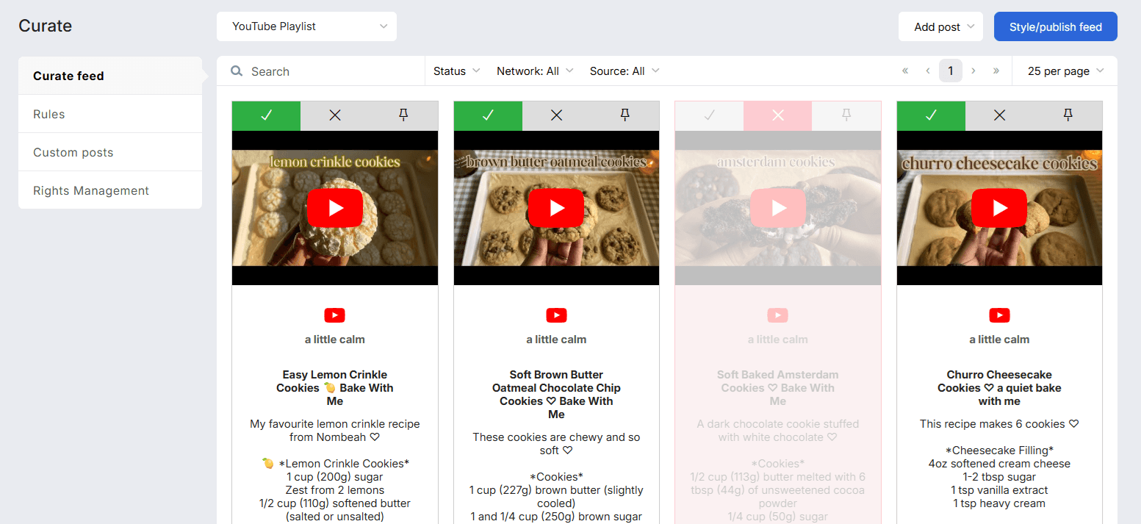Switch to Rights Management section
The width and height of the screenshot is (1141, 524).
91,190
